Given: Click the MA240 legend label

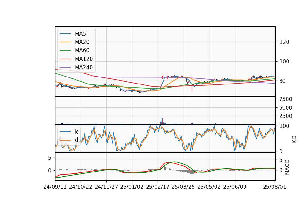Looking at the screenshot, I should coord(84,67).
